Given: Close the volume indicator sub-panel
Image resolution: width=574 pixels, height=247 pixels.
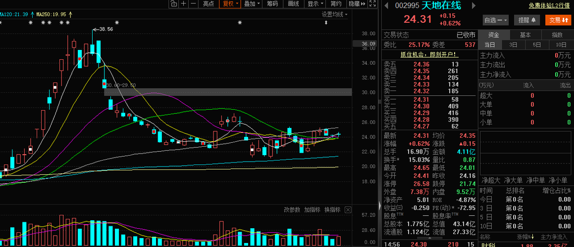Looking at the screenshot, I should 348,210.
